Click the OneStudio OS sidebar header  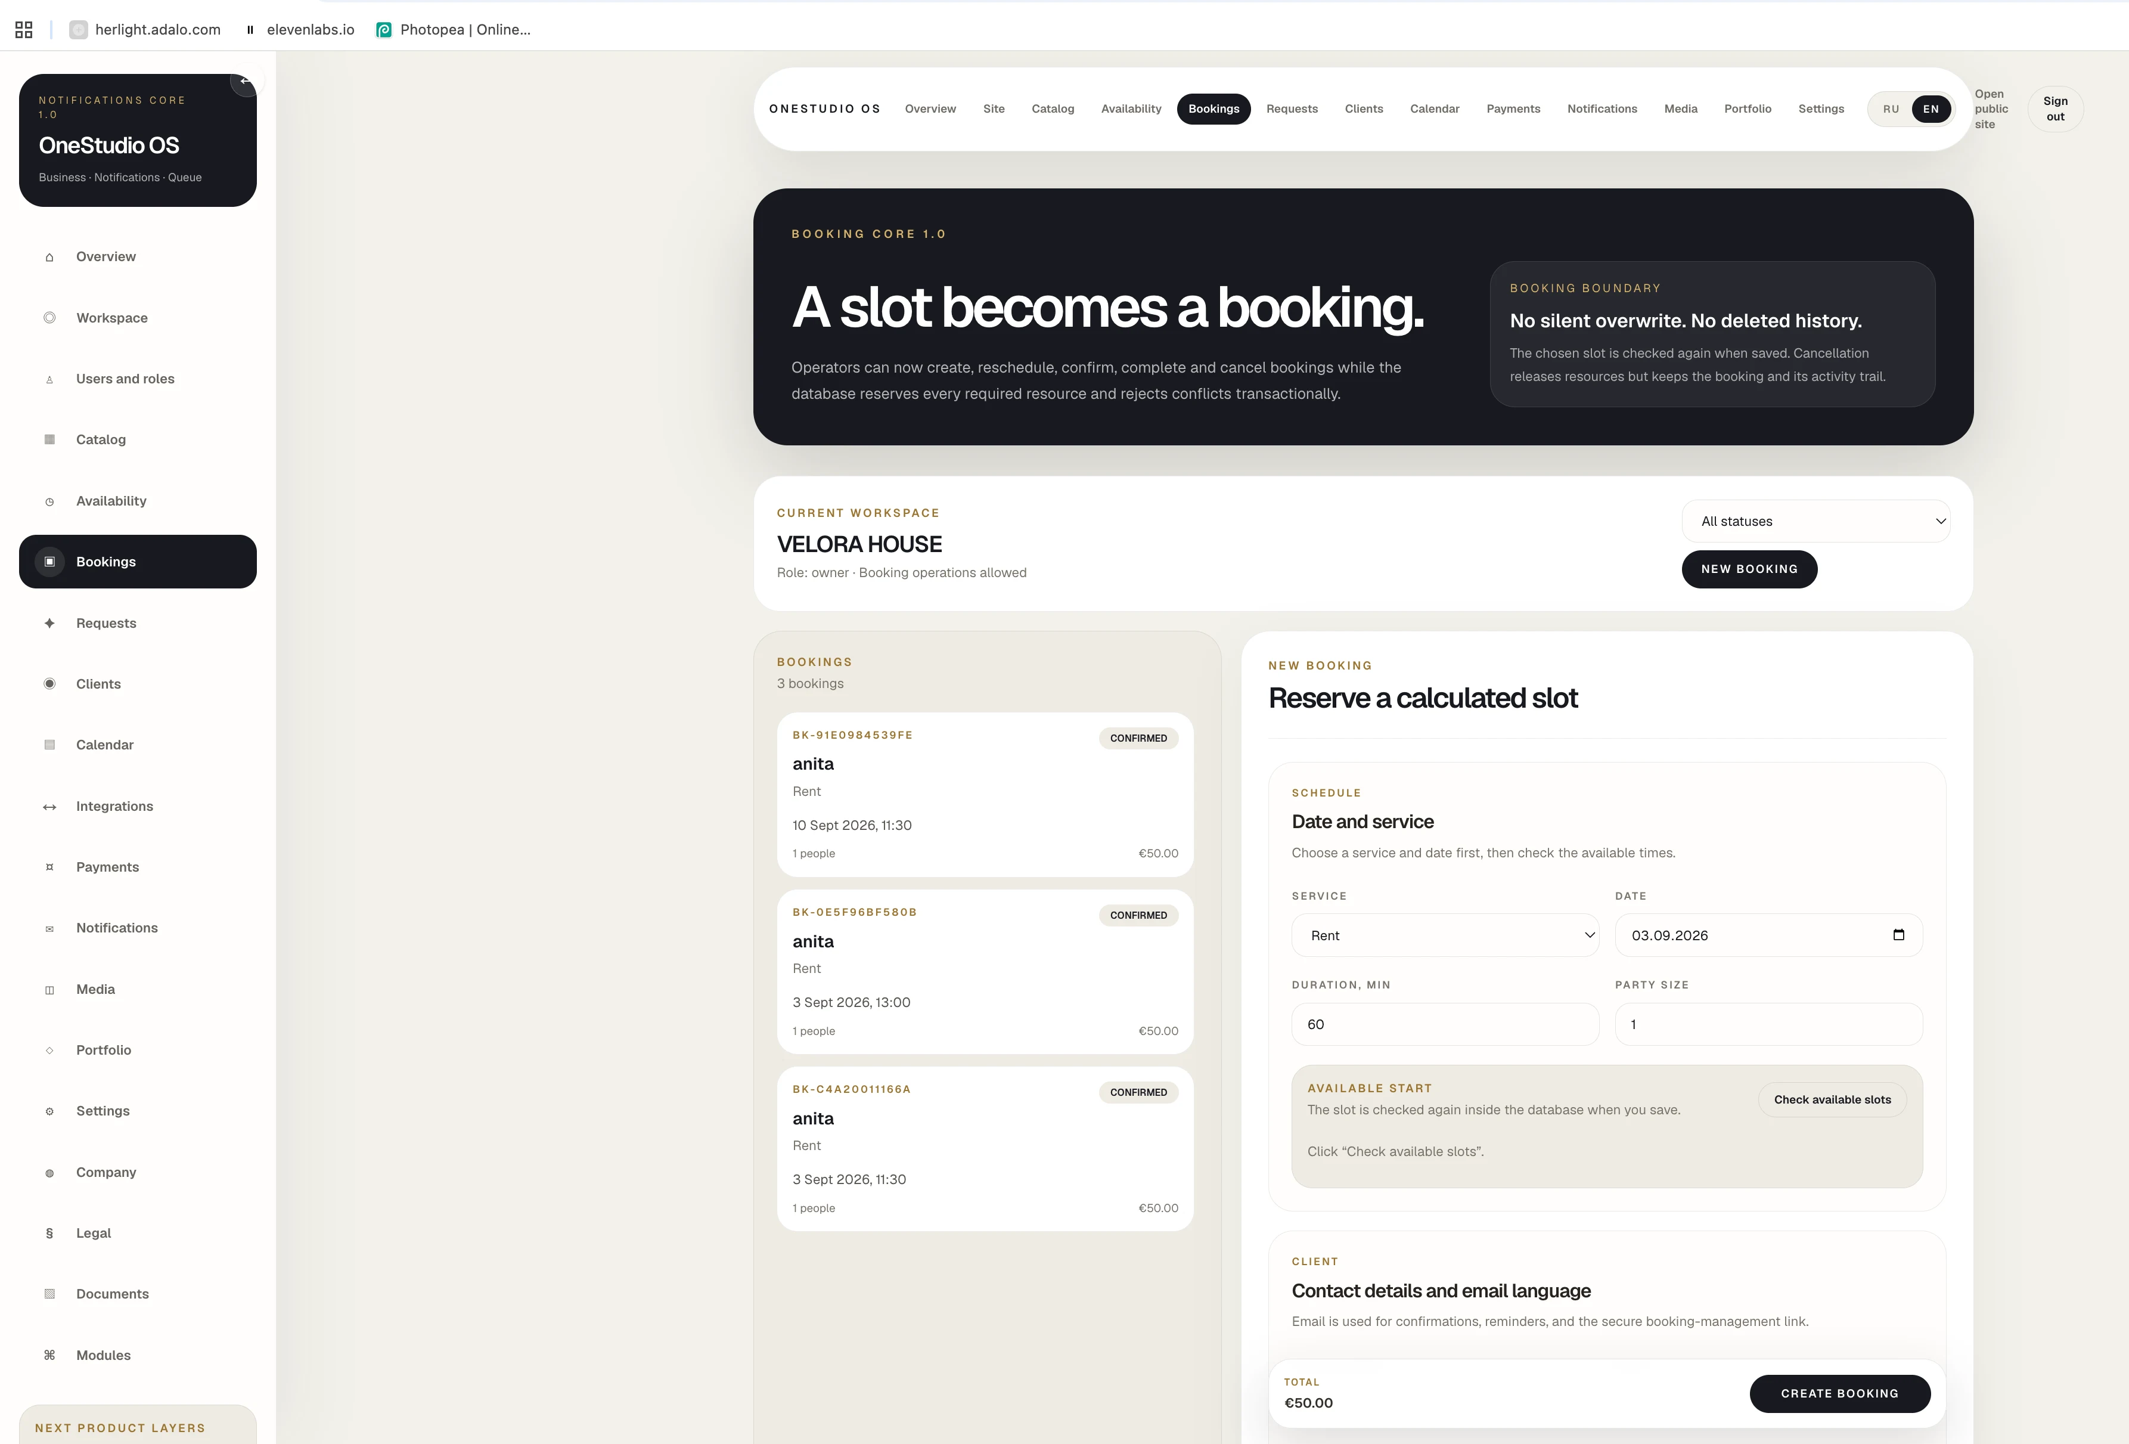pos(138,140)
